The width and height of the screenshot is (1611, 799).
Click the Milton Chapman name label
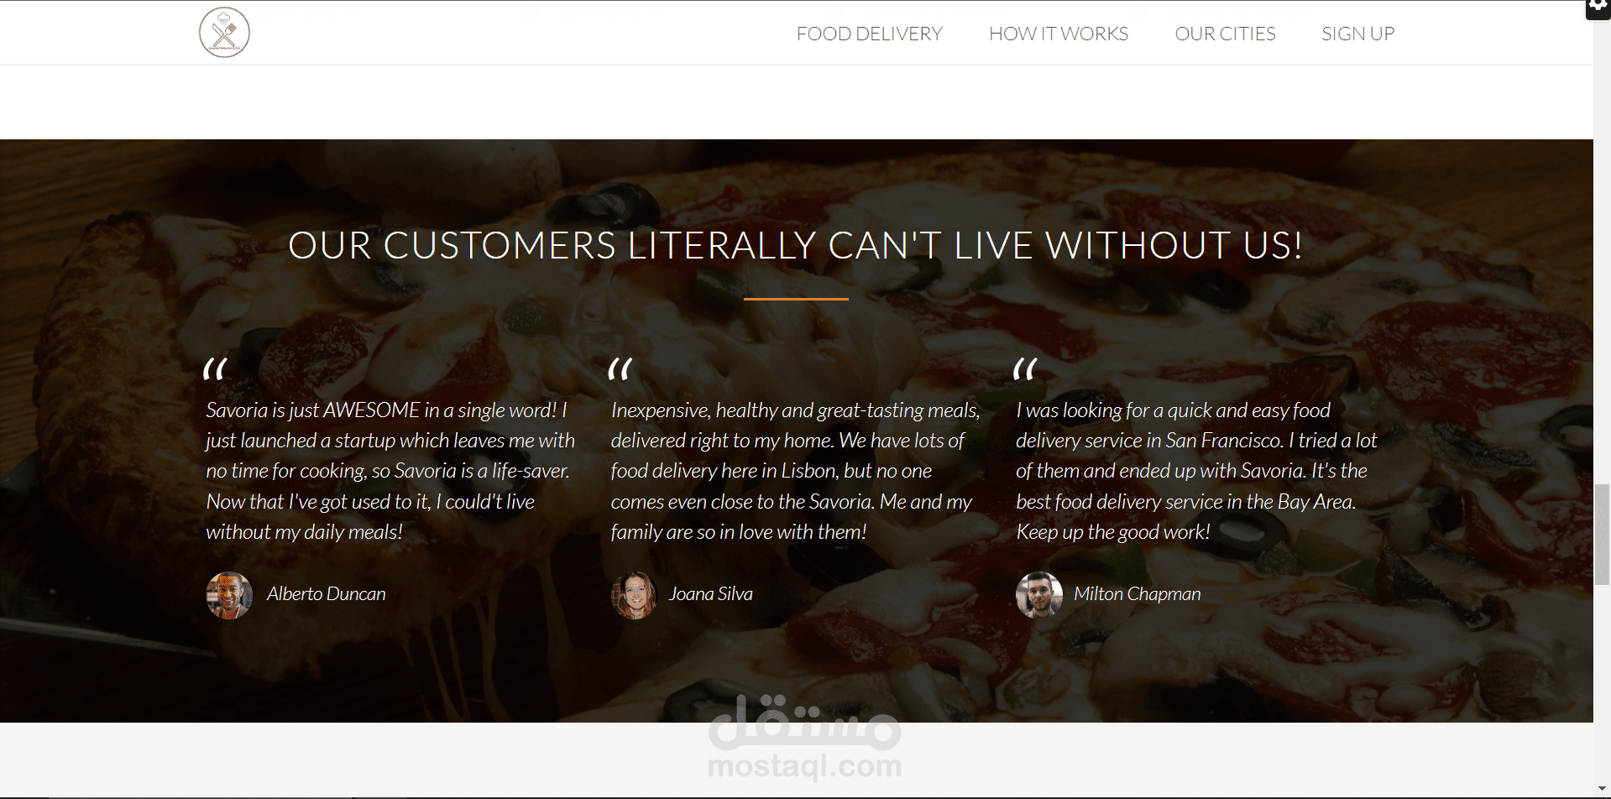[x=1137, y=594]
